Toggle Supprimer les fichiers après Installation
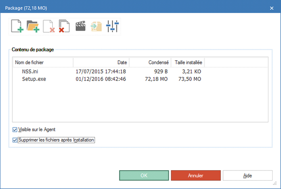Image resolution: width=281 pixels, height=189 pixels. [x=15, y=140]
